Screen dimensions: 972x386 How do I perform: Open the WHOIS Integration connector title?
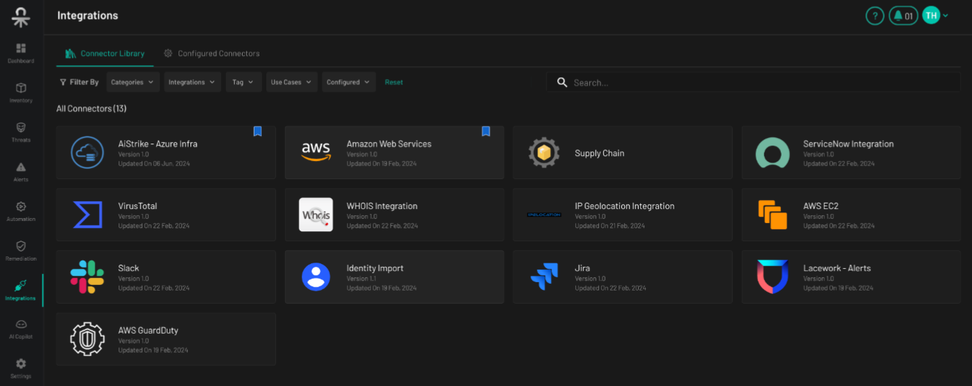[382, 206]
